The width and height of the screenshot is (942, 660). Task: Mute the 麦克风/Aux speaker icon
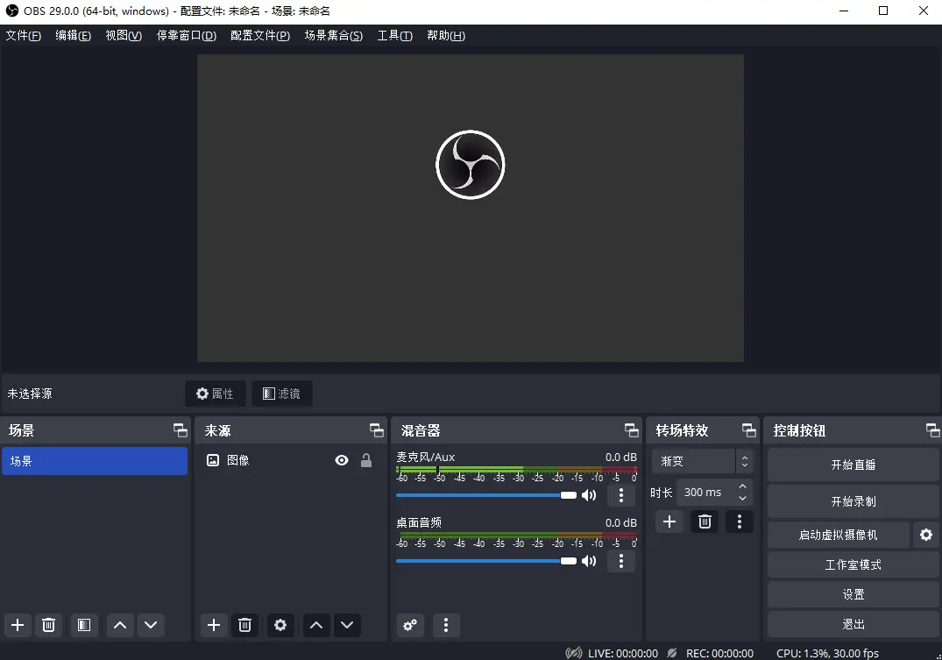click(589, 495)
